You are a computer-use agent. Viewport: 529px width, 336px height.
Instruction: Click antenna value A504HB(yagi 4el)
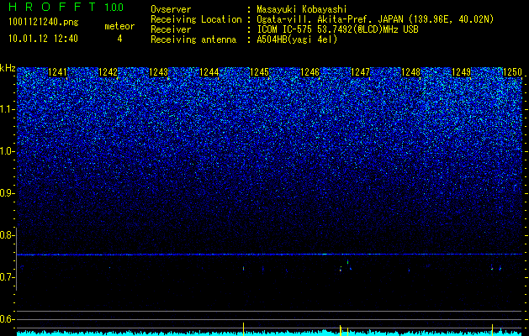pyautogui.click(x=297, y=39)
